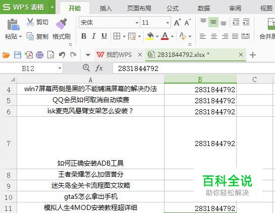275x213 pixels.
Task: Align text right horizontally
Action: click(x=225, y=36)
